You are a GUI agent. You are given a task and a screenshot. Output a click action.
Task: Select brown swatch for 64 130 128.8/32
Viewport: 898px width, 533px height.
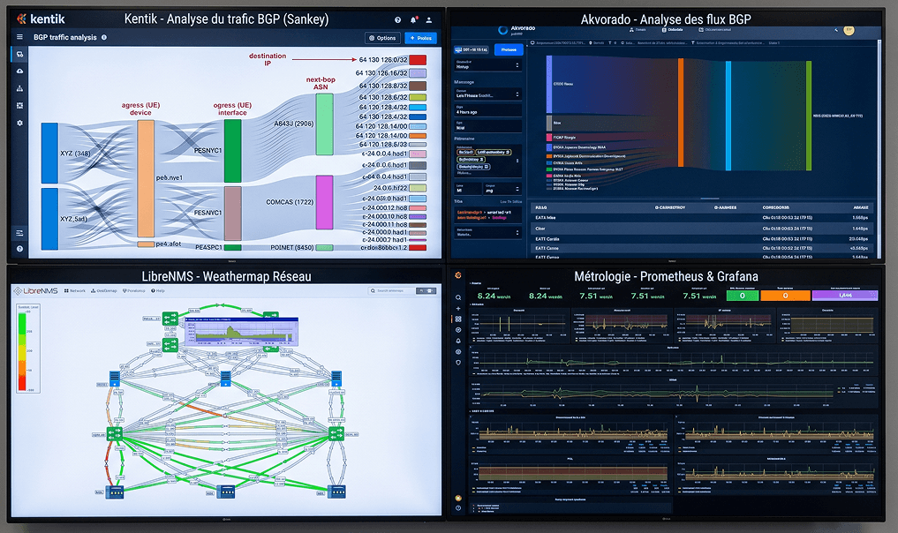coord(418,86)
